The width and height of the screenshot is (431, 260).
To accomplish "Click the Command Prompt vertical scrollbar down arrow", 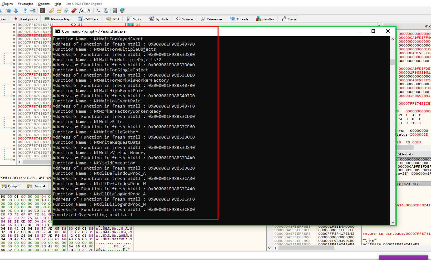I will (393, 222).
